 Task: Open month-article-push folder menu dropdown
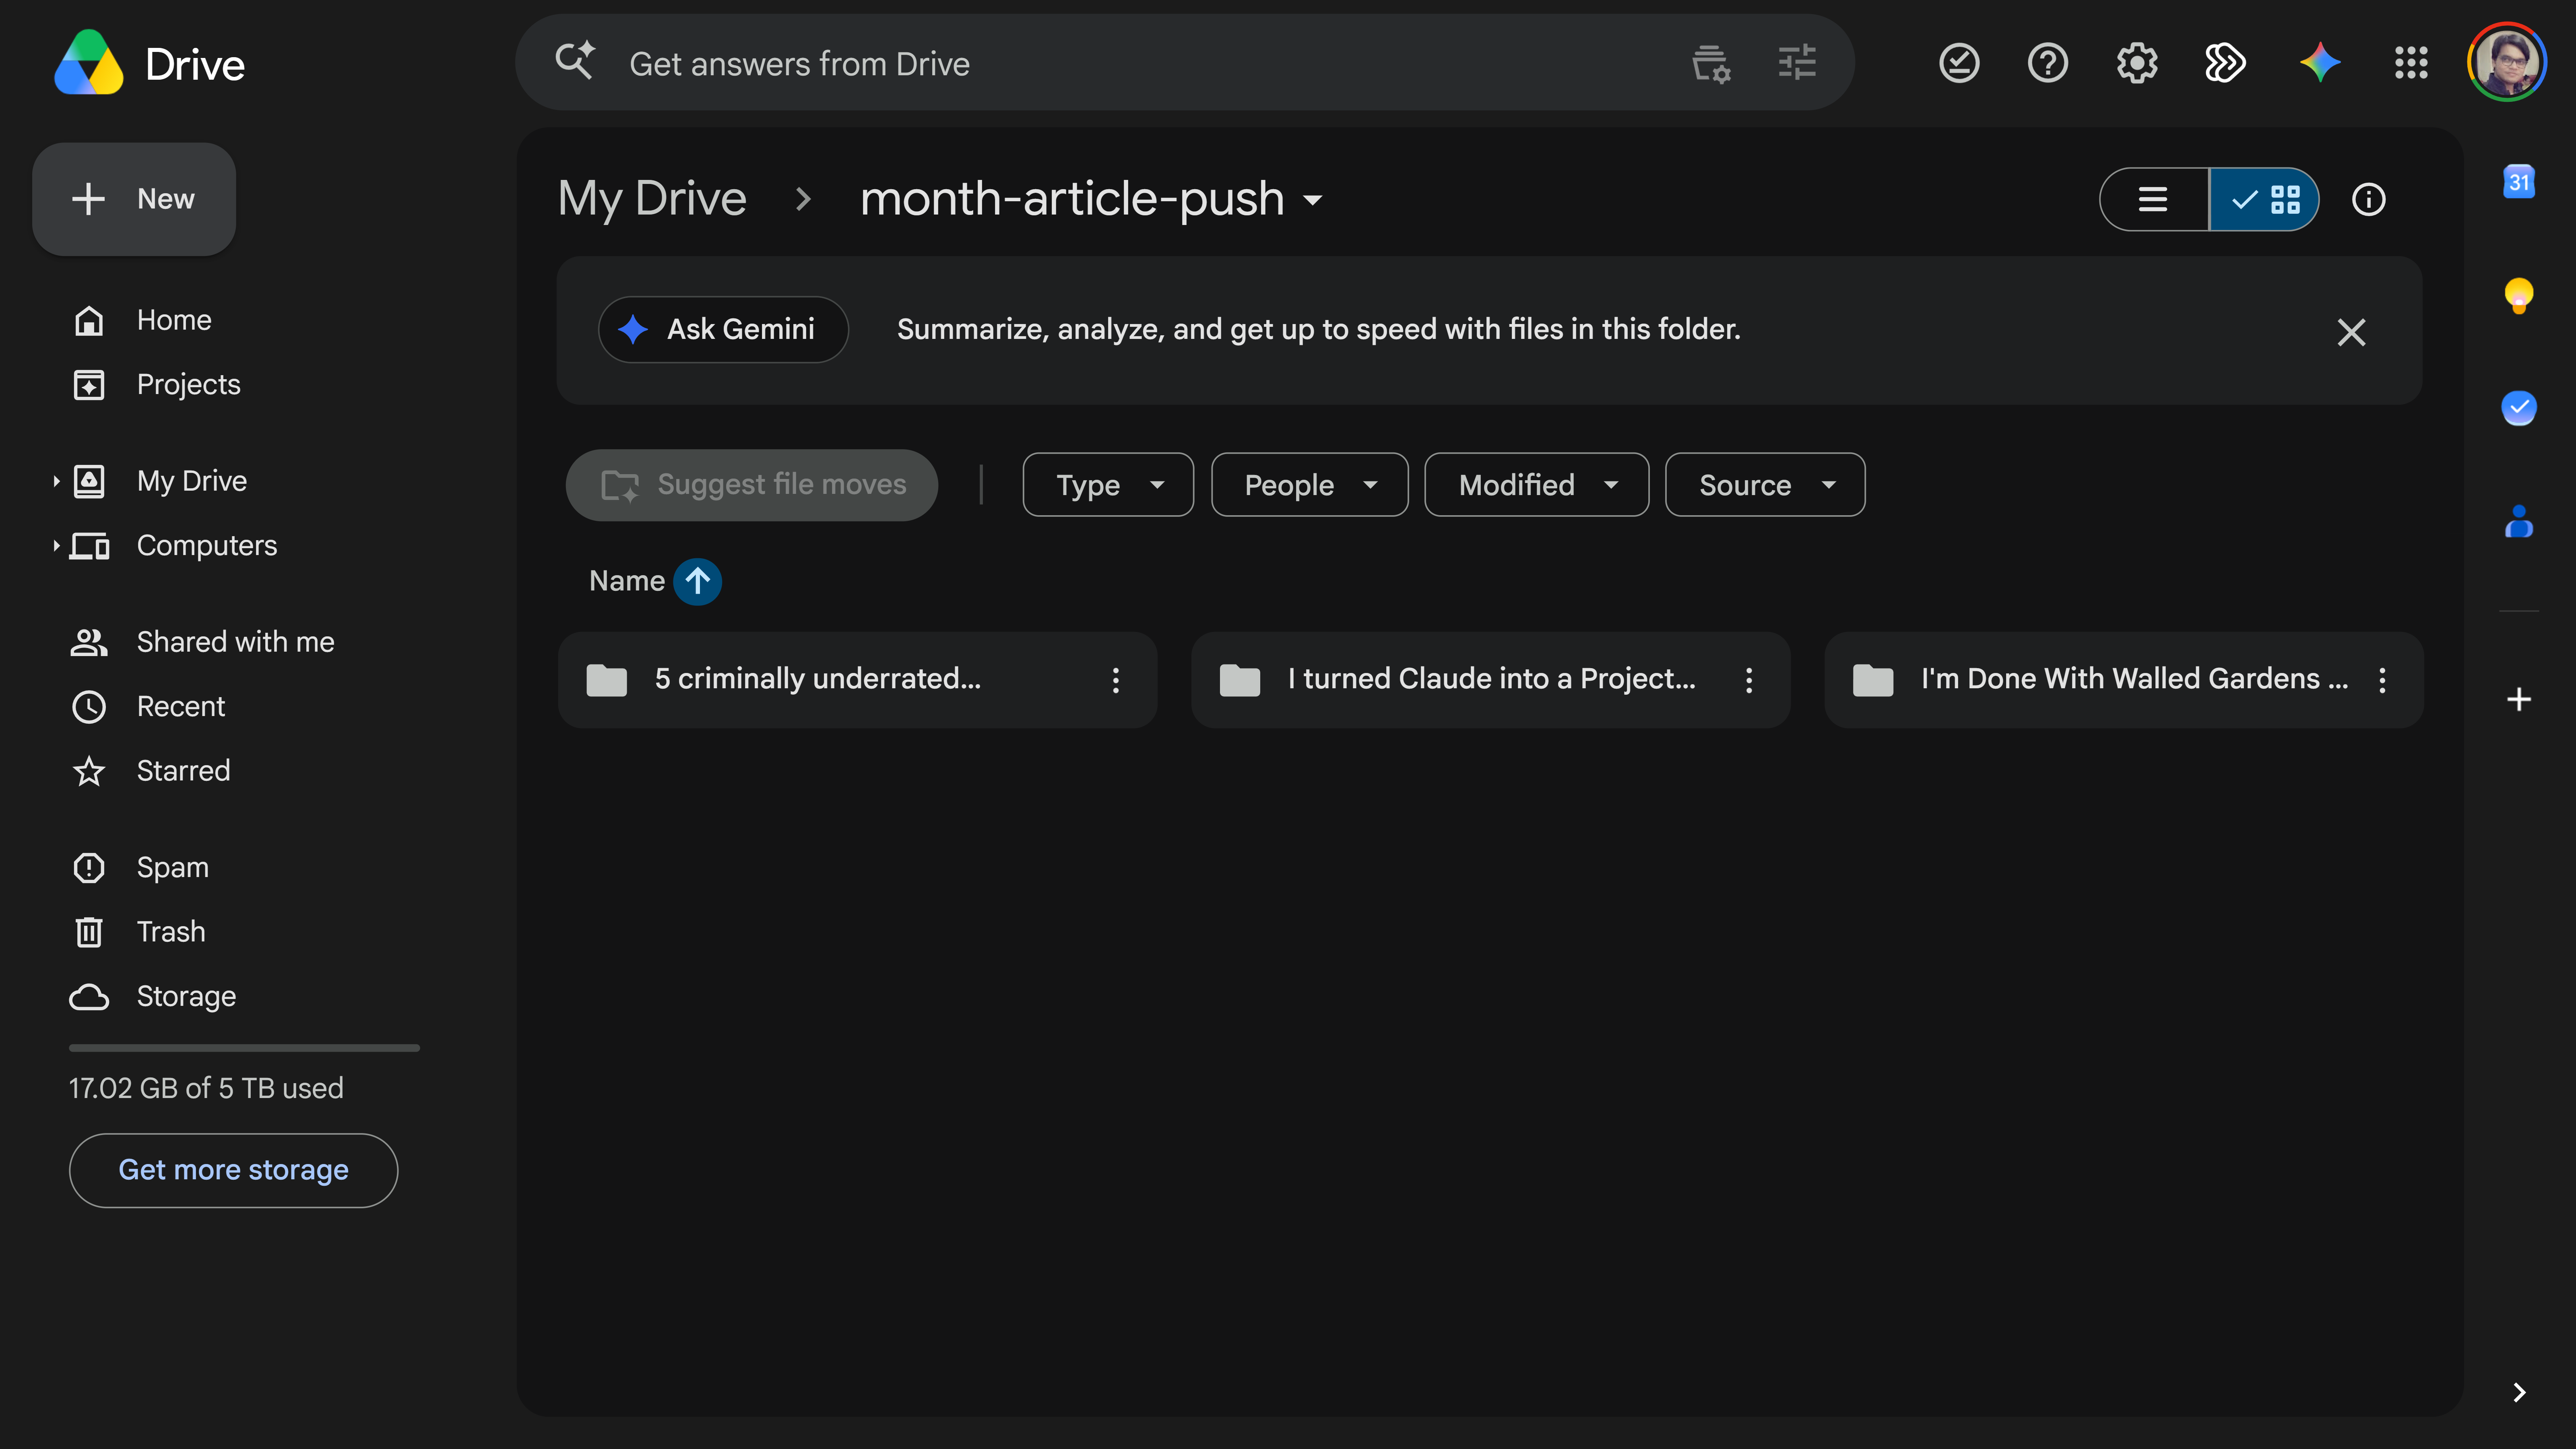pyautogui.click(x=1312, y=200)
